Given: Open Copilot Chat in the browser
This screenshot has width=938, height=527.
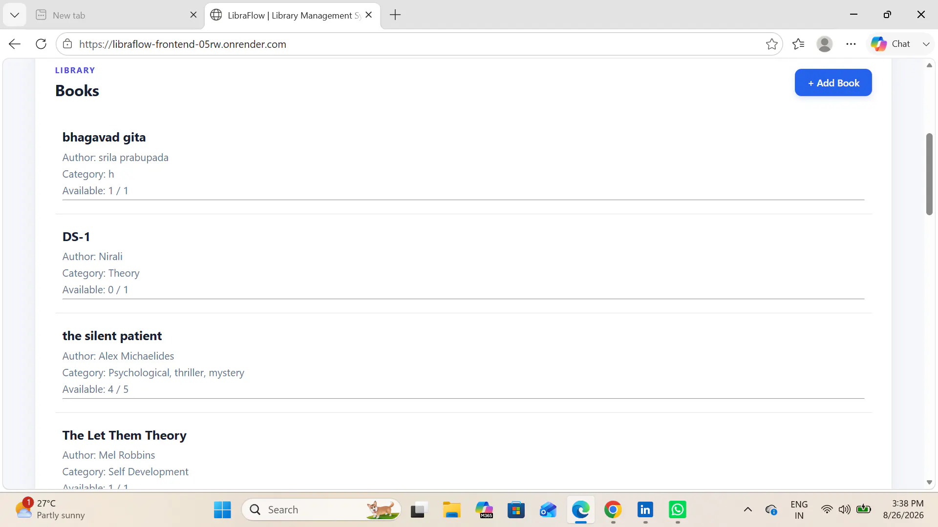Looking at the screenshot, I should click(891, 44).
